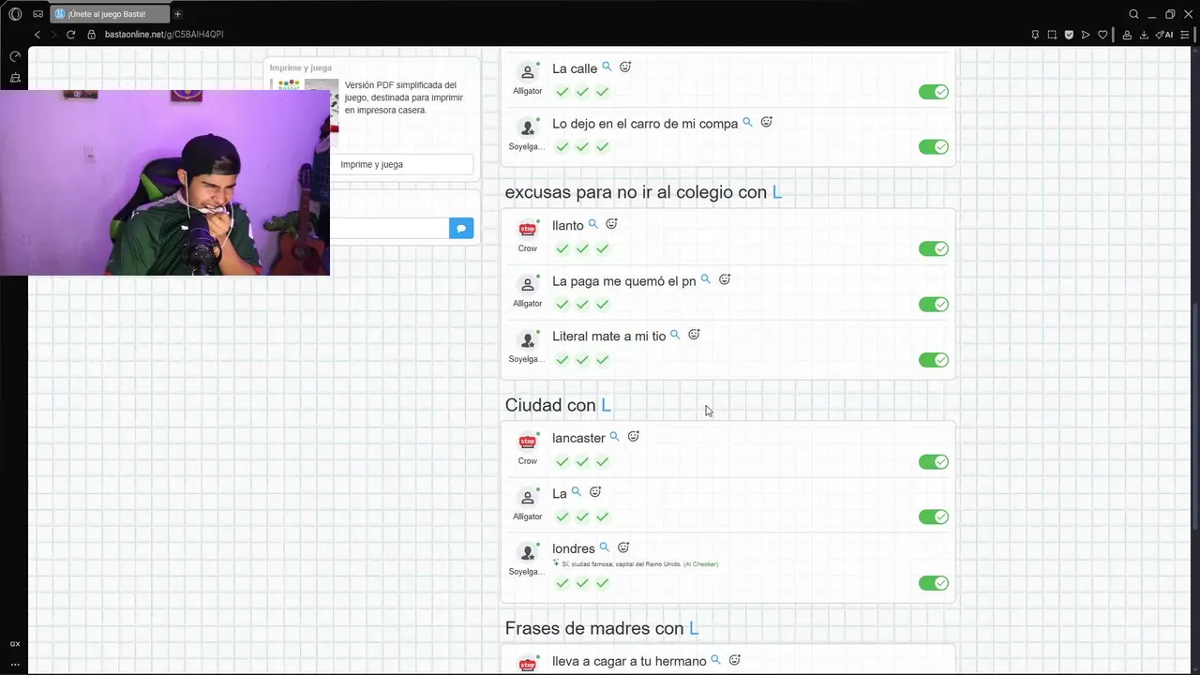The width and height of the screenshot is (1200, 675).
Task: Open the Opera menu logo
Action: pyautogui.click(x=15, y=14)
